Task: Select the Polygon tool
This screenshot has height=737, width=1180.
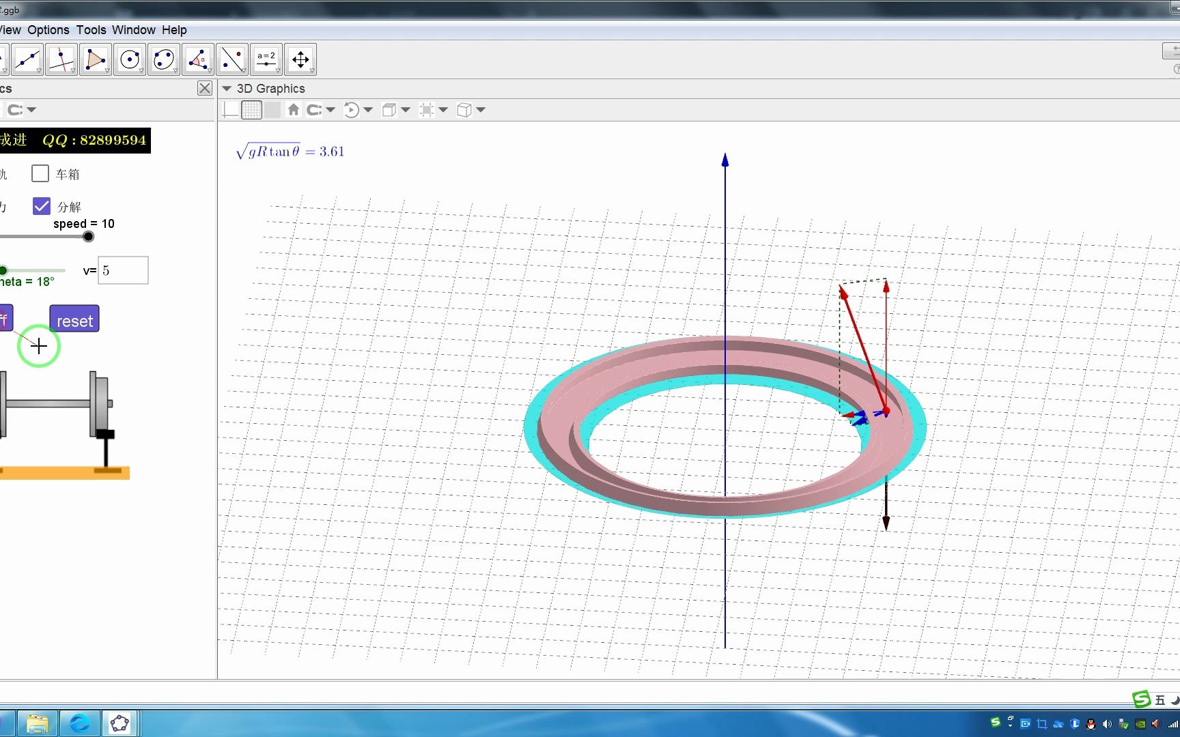Action: pos(96,59)
